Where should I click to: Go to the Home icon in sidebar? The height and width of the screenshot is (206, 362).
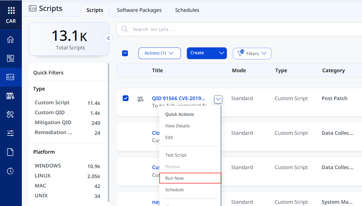coord(10,39)
